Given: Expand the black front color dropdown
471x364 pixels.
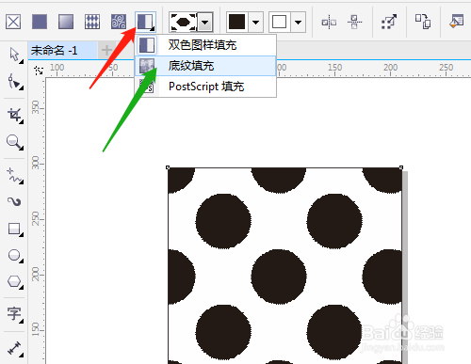Looking at the screenshot, I should click(x=256, y=23).
